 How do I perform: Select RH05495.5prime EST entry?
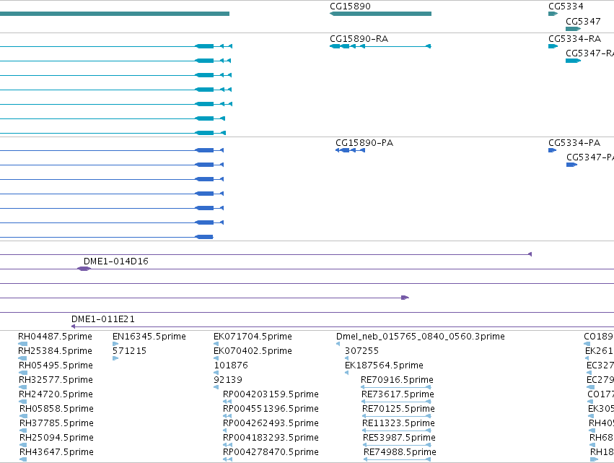pyautogui.click(x=56, y=365)
